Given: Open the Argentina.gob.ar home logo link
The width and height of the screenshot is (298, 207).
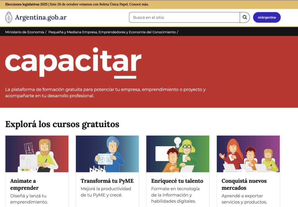Looking at the screenshot, I should pos(41,17).
